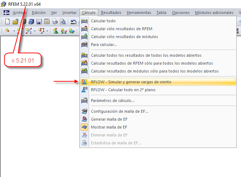Viewport: 241px width, 177px height.
Task: Choose Calcular sólo resultados de RFEM
Action: [x=158, y=29]
